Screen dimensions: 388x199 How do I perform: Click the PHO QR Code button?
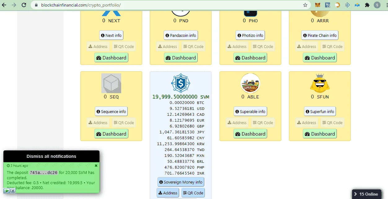click(x=263, y=46)
